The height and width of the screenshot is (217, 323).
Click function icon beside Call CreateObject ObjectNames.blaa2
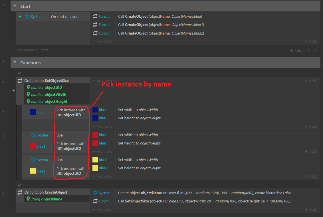[95, 33]
